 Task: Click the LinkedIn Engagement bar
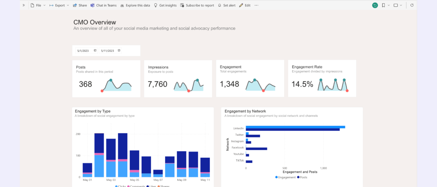pos(295,127)
